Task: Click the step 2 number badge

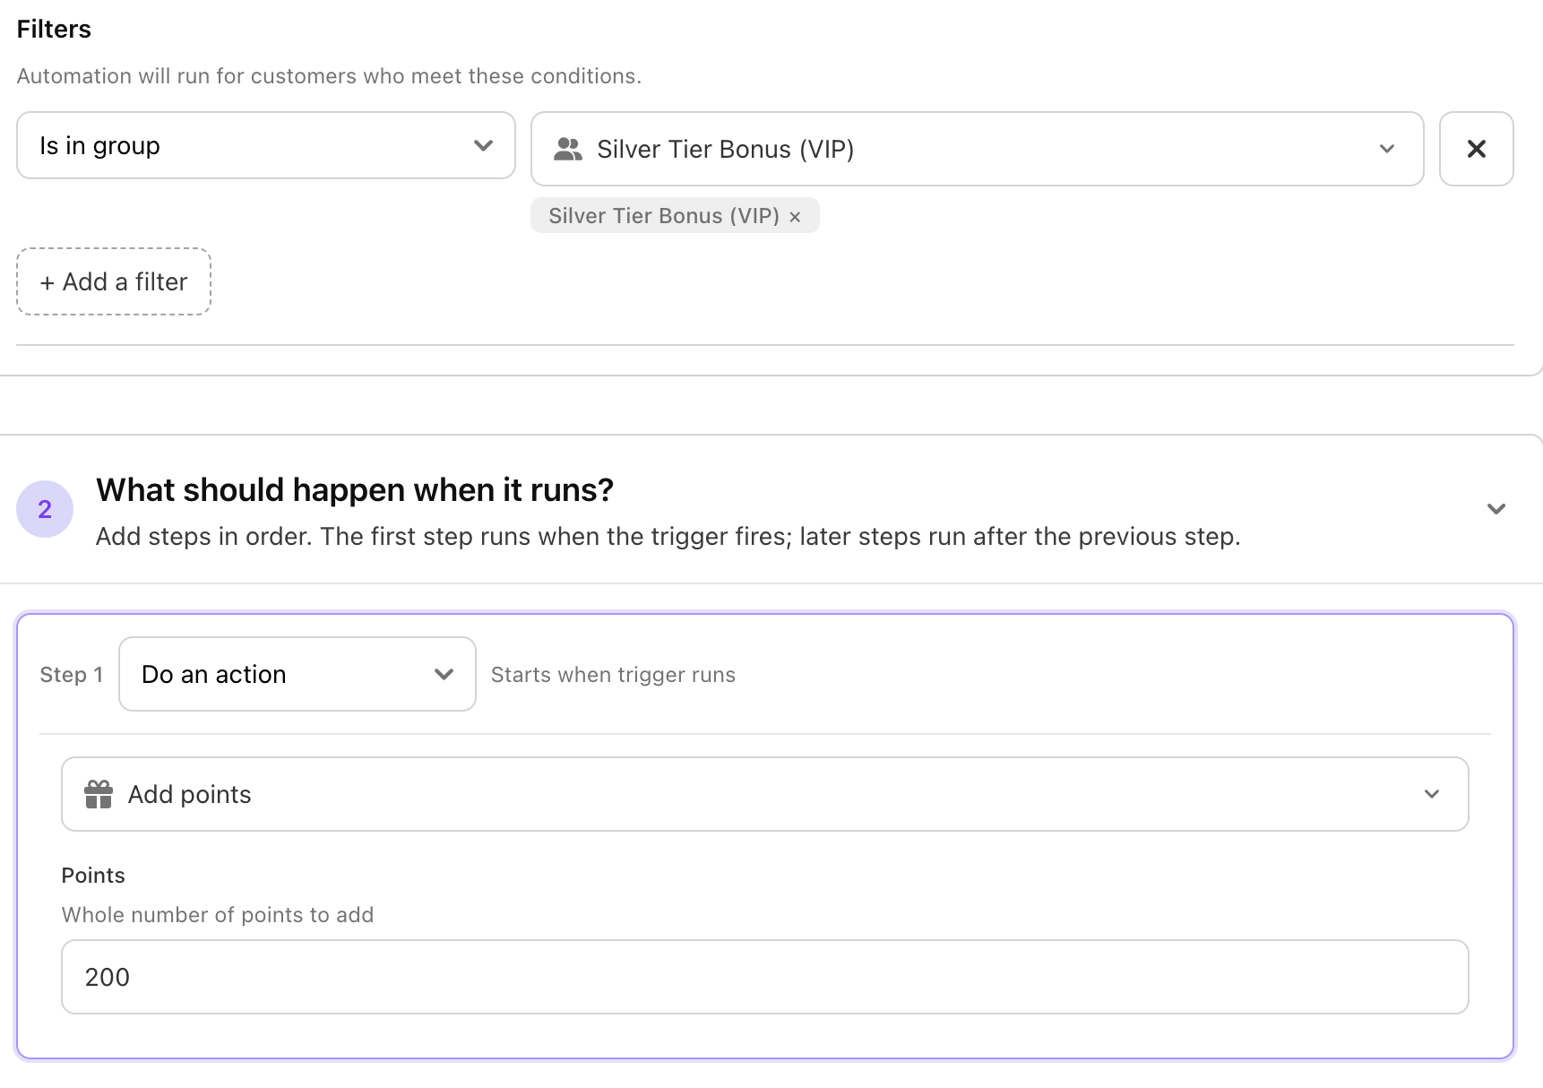Action: [x=45, y=509]
